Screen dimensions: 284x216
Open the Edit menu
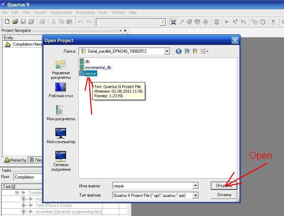tap(15, 12)
